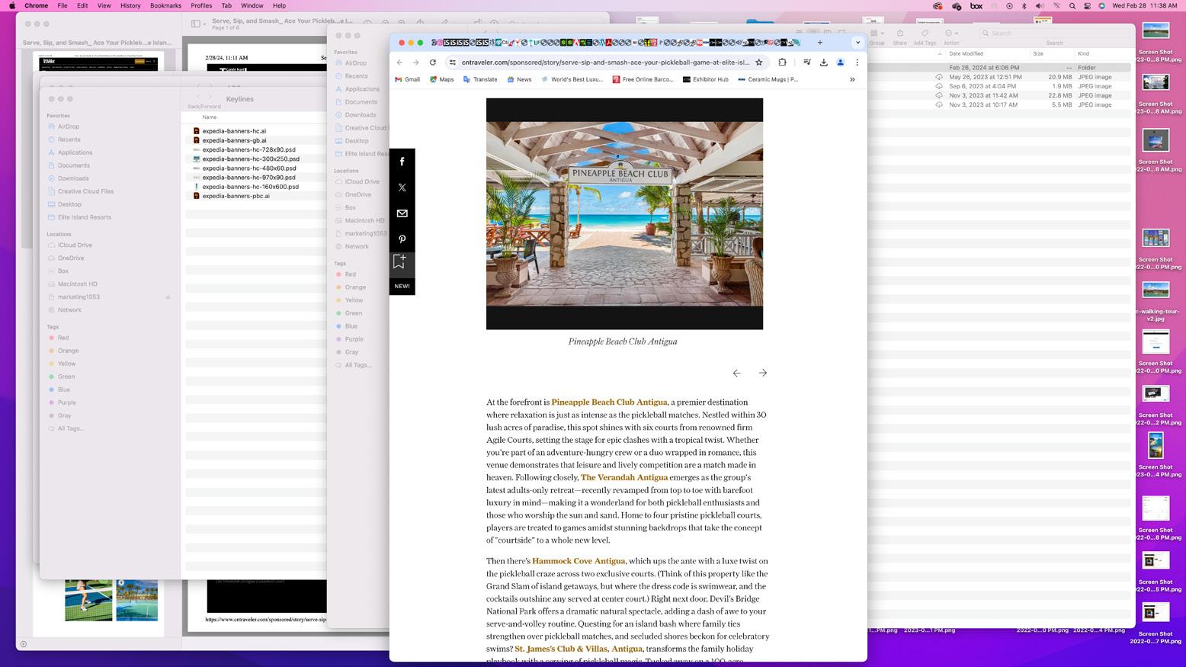Screen dimensions: 1186x667
Task: Open the Gmail bookmark
Action: [407, 79]
